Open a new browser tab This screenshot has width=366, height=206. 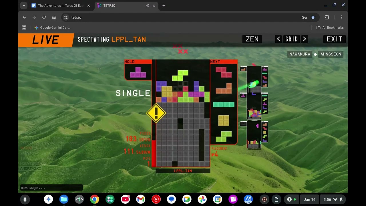[164, 5]
